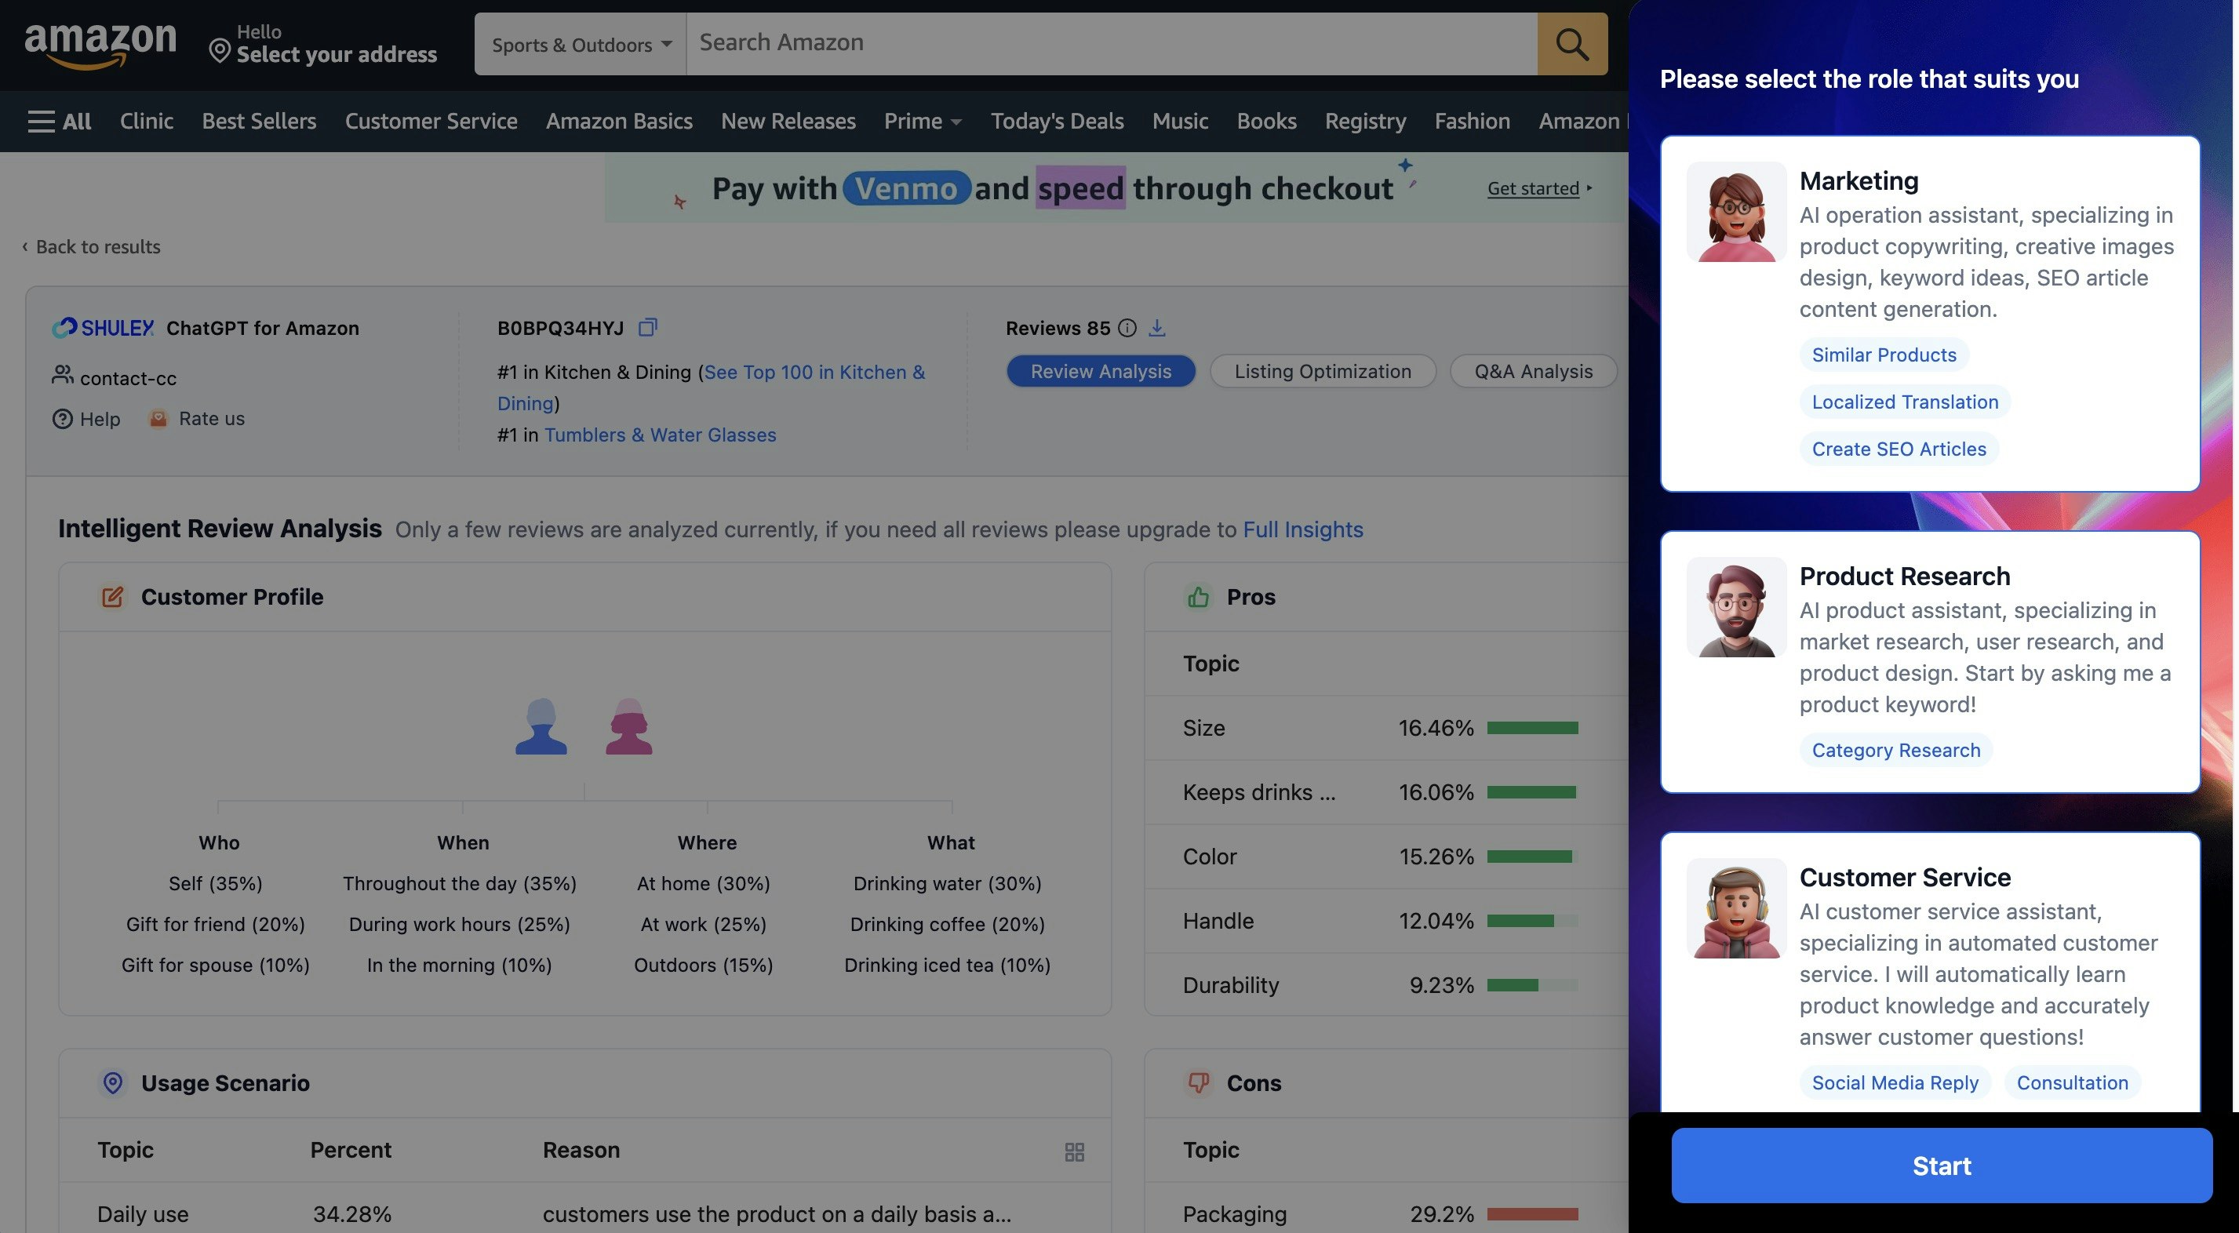Screen dimensions: 2239x1233
Task: Click the Usage Scenario pin icon
Action: tap(112, 1082)
